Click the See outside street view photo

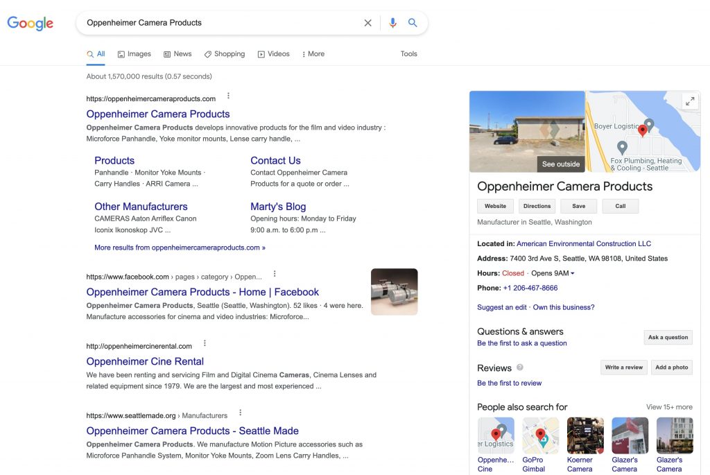pos(527,131)
